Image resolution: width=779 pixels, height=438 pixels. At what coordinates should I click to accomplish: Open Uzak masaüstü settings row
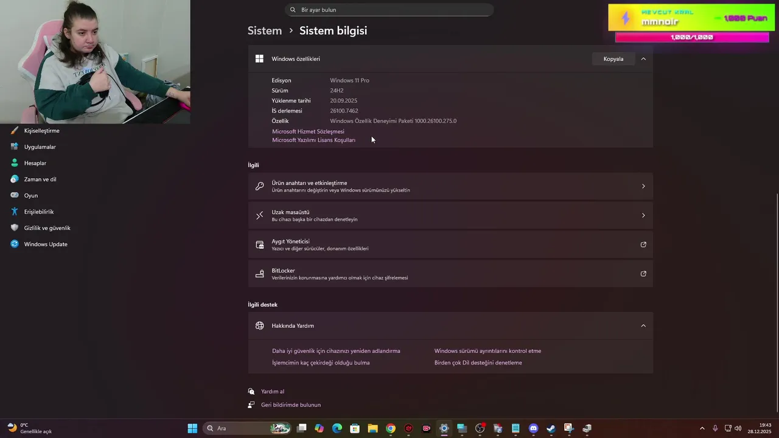450,215
